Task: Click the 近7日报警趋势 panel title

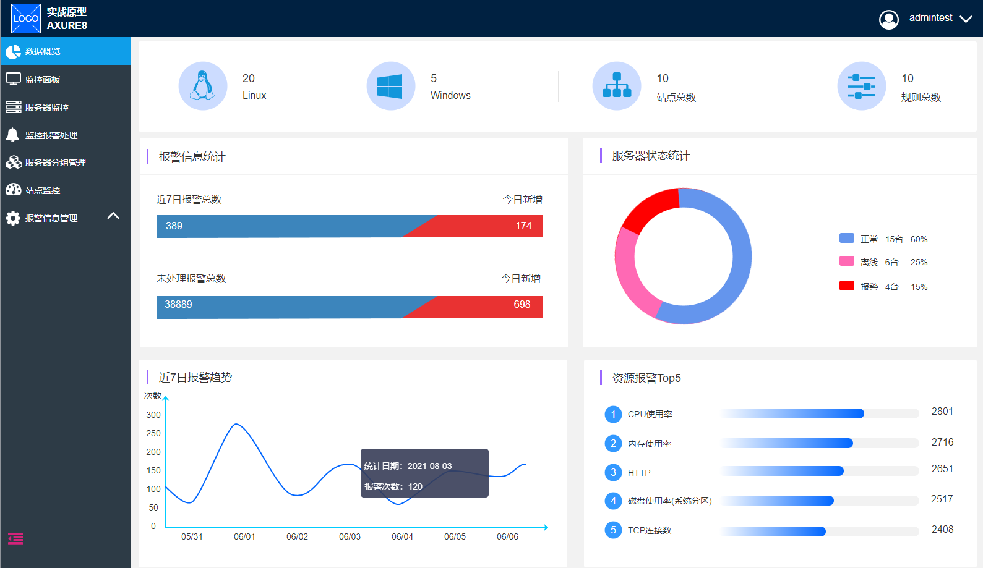Action: (195, 378)
